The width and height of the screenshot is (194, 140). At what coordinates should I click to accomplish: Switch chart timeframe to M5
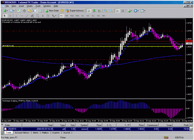click(67, 16)
